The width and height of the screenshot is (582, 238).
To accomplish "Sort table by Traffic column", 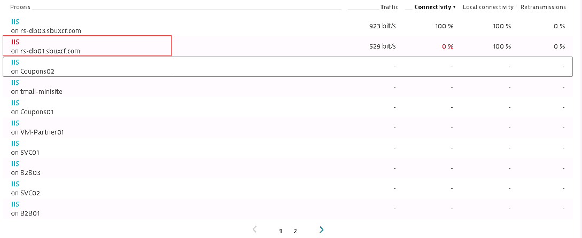I will [x=389, y=7].
